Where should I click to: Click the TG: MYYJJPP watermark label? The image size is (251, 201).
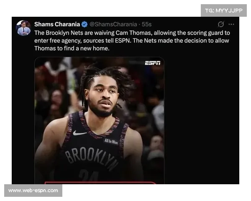click(224, 10)
